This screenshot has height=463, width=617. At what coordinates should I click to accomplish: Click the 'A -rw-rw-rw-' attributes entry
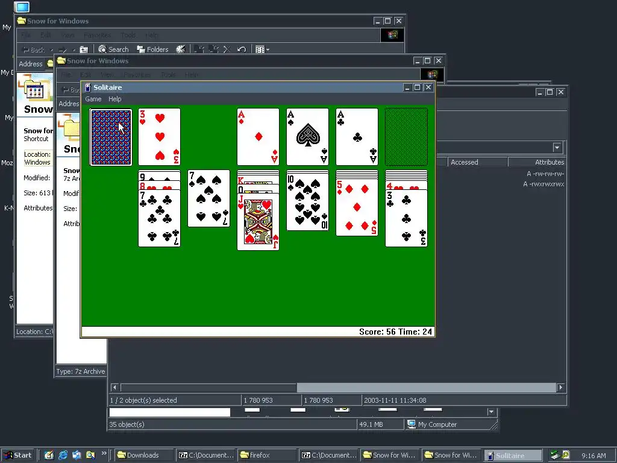click(545, 174)
